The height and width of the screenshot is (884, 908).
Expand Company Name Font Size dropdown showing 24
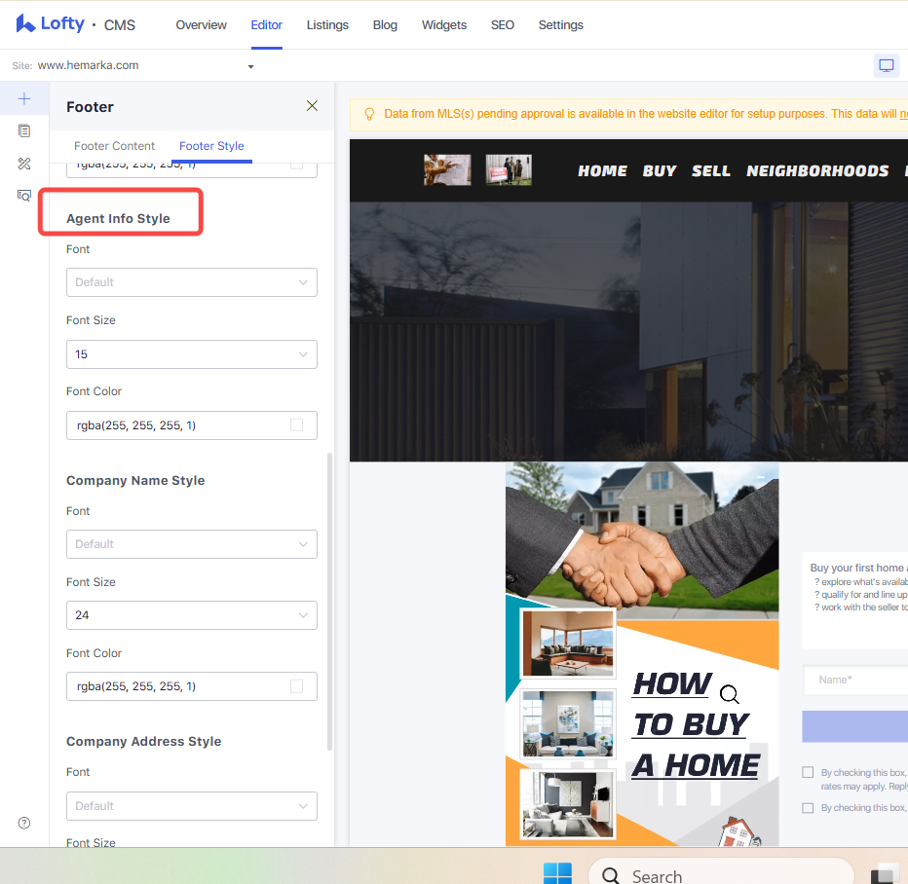(x=192, y=615)
